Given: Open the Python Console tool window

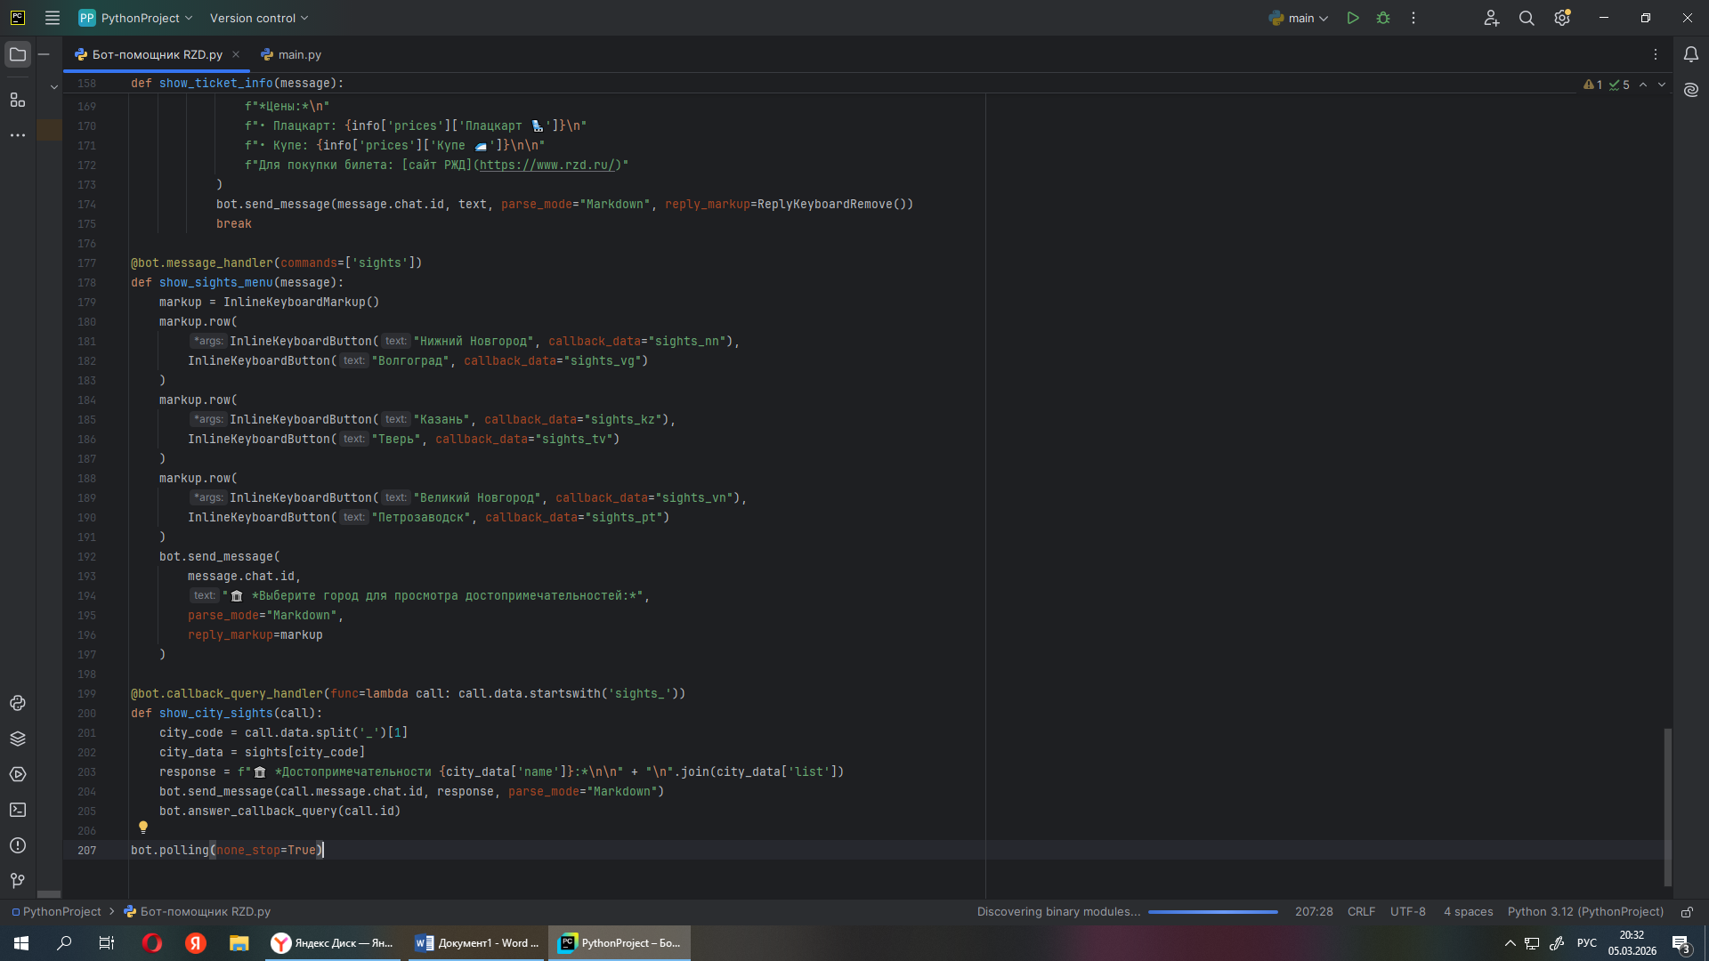Looking at the screenshot, I should click(18, 703).
